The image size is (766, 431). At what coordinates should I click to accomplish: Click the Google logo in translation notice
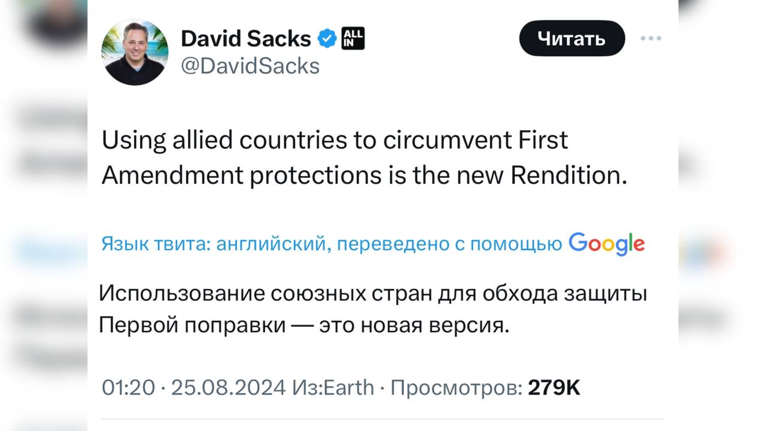[x=606, y=244]
